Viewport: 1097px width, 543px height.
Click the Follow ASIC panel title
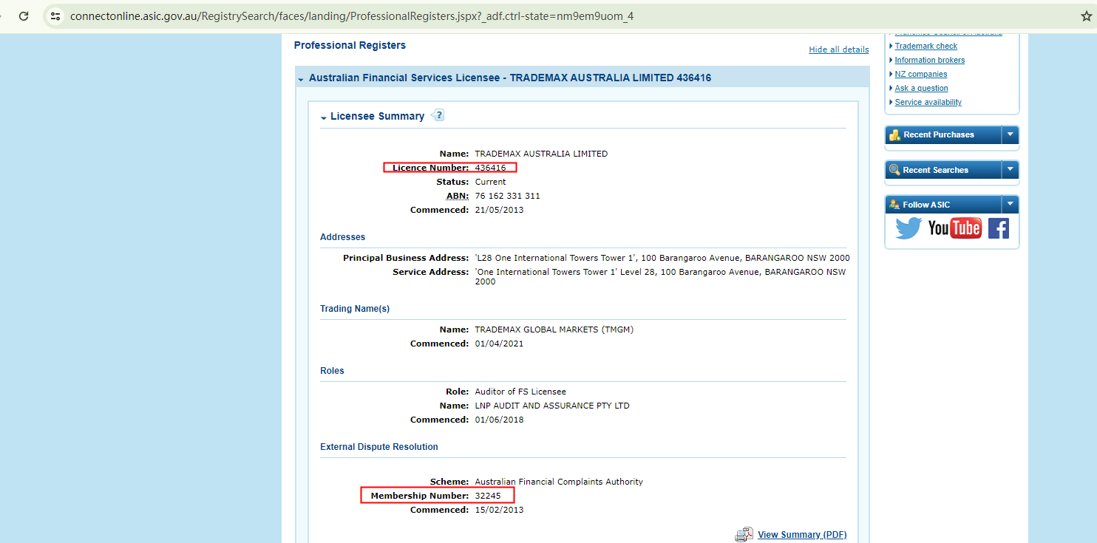click(926, 205)
